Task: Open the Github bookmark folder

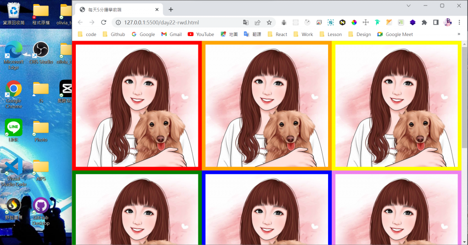Action: [x=114, y=34]
